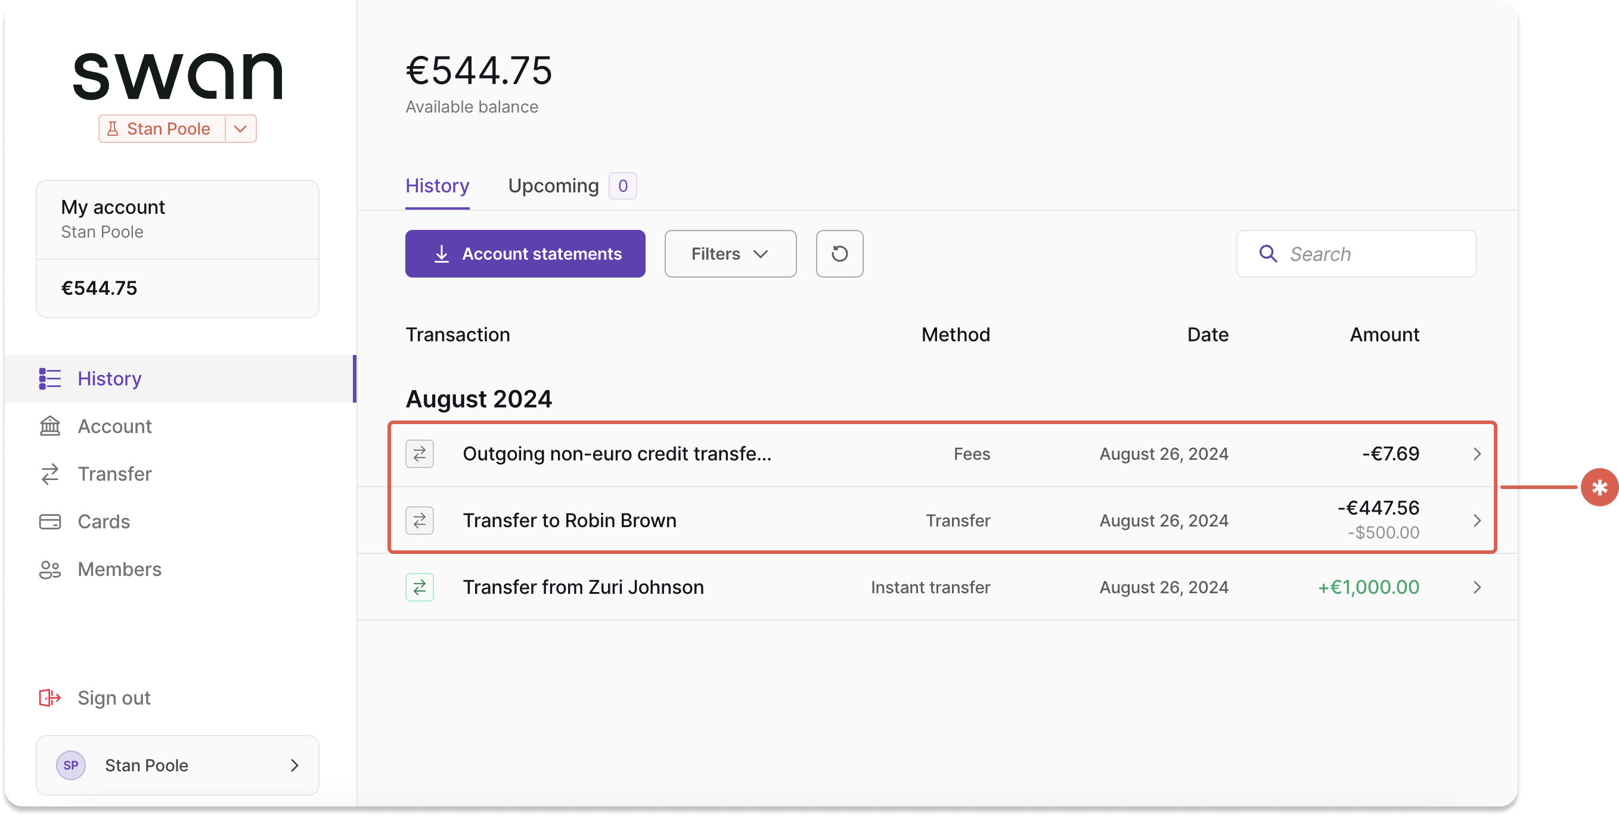Click the Sign out door icon
1619x816 pixels.
pos(50,698)
